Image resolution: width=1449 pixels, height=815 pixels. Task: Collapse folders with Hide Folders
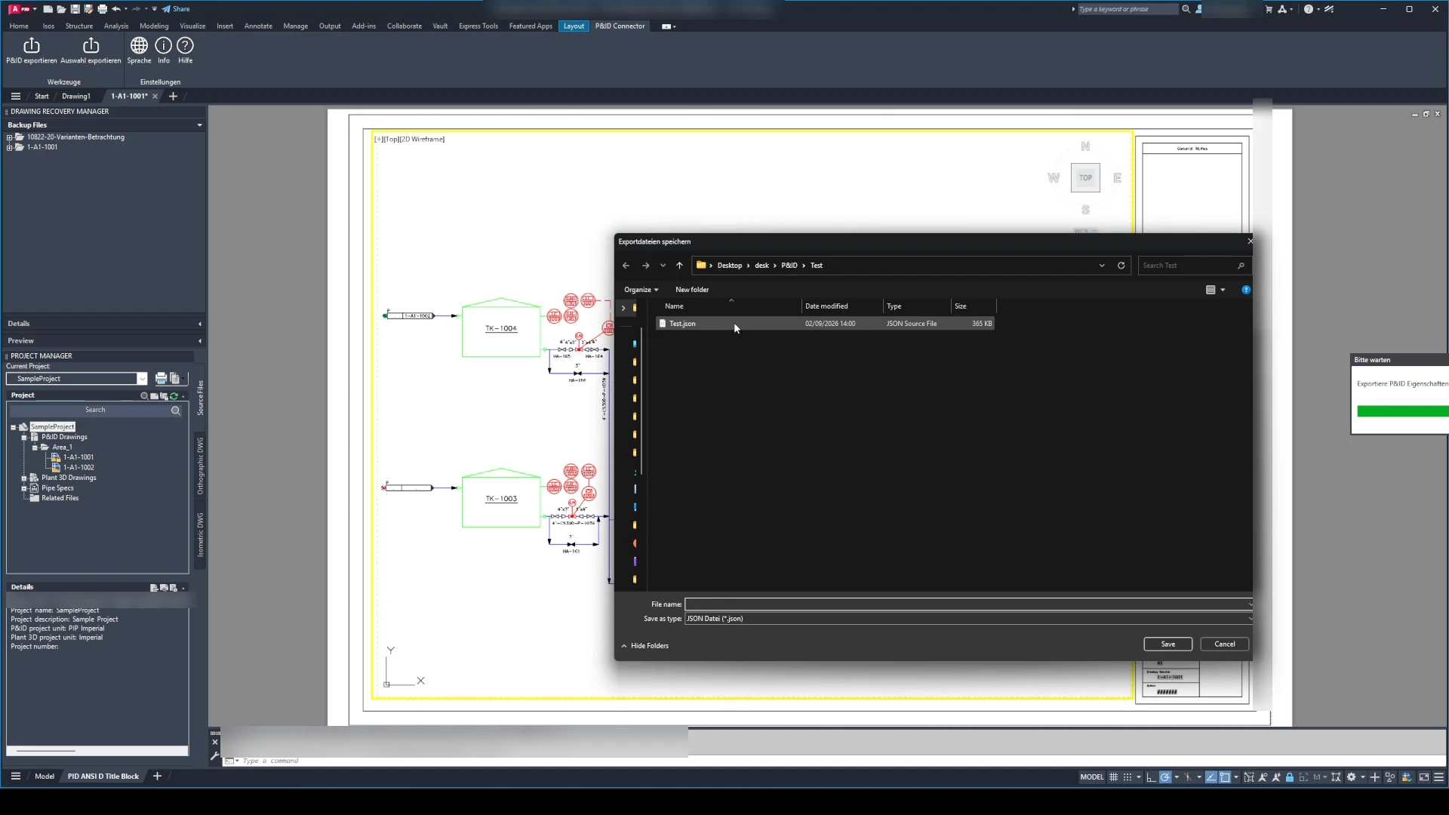point(645,646)
